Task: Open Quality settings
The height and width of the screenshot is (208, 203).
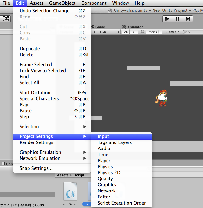Action: 121,179
